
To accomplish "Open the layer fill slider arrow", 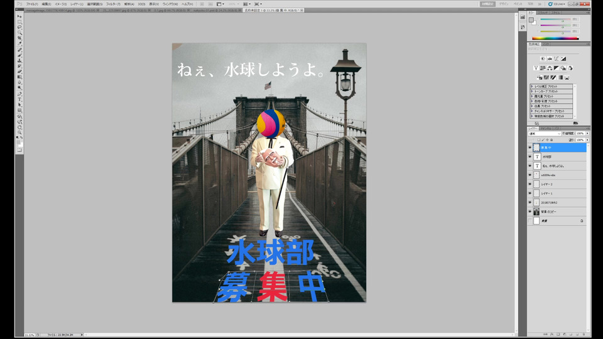I will click(x=588, y=140).
